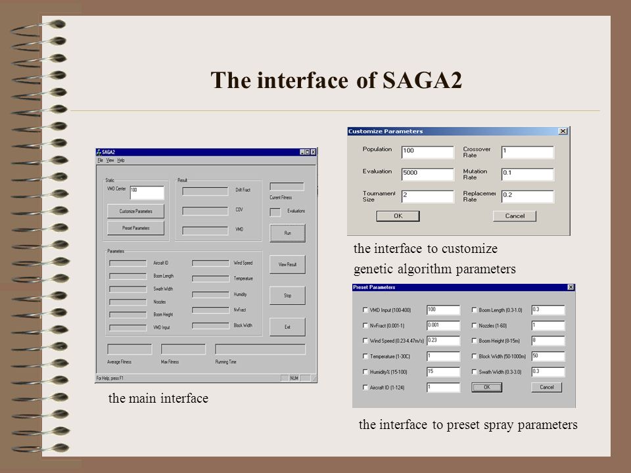Close the Customize Parameters dialog
Screen dimensions: 631x473
[563, 131]
